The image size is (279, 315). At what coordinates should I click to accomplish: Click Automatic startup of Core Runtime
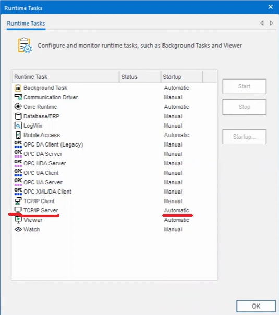tap(176, 107)
